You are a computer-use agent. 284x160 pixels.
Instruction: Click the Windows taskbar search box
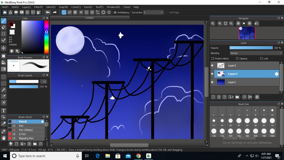(x=46, y=156)
